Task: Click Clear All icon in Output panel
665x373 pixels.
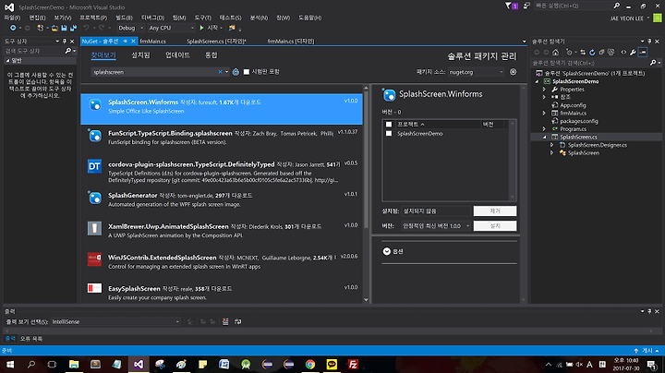Action: coord(225,321)
